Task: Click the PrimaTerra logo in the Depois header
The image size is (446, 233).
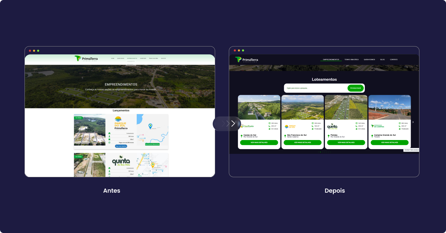Action: click(x=246, y=60)
